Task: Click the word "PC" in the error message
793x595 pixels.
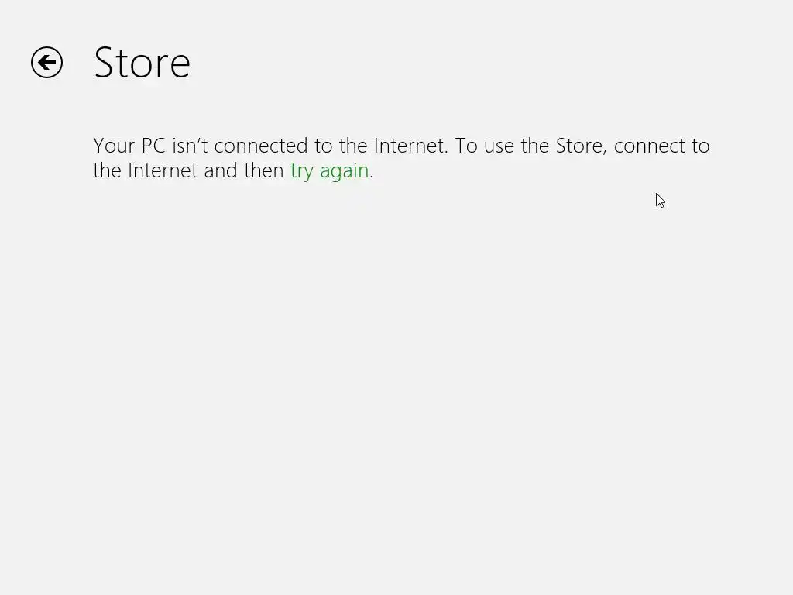Action: click(x=154, y=146)
